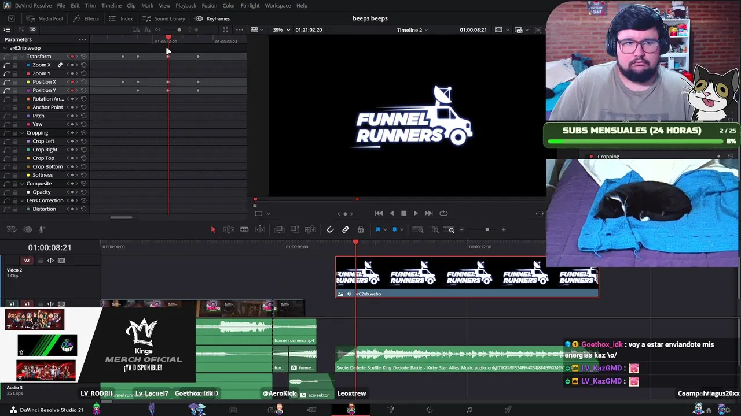Open the Help menu

pos(302,6)
